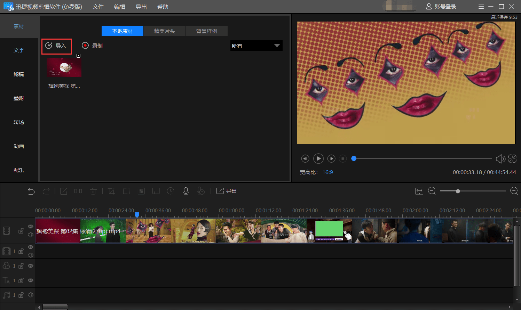Switch to the 精美片头 tab

[165, 31]
